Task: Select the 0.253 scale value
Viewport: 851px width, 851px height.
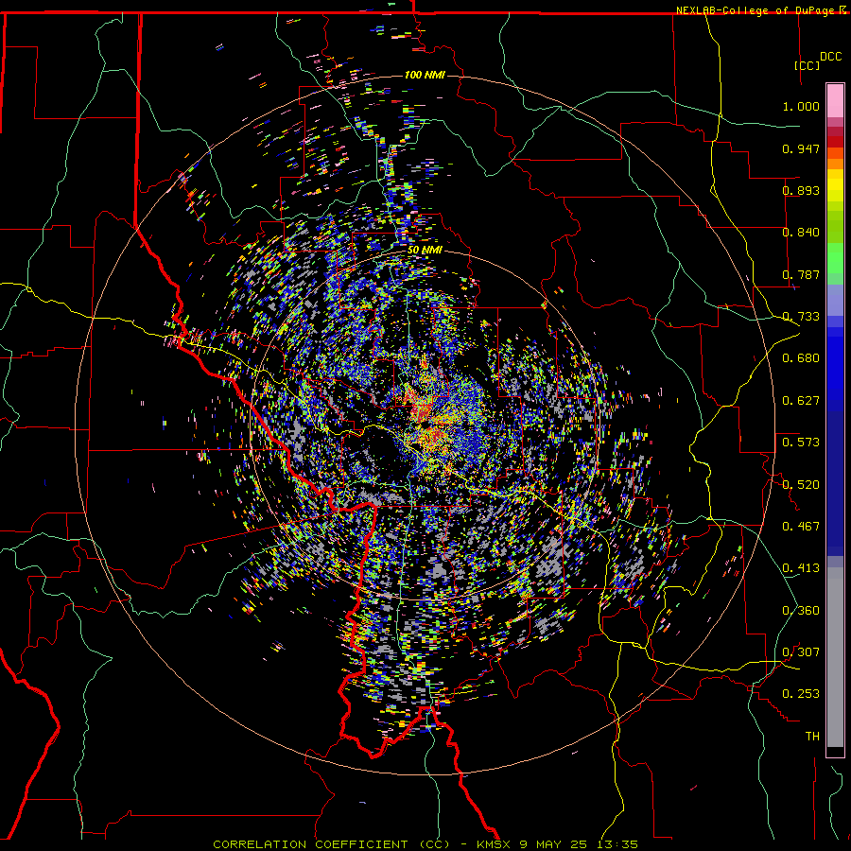Action: coord(801,694)
